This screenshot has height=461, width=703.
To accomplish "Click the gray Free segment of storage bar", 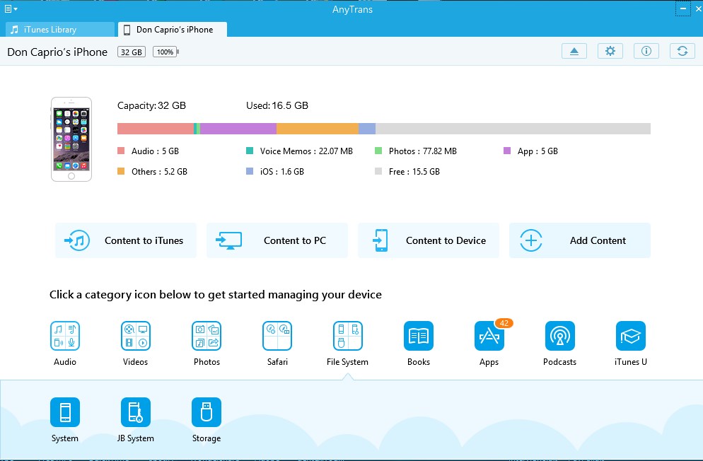I will tap(513, 129).
